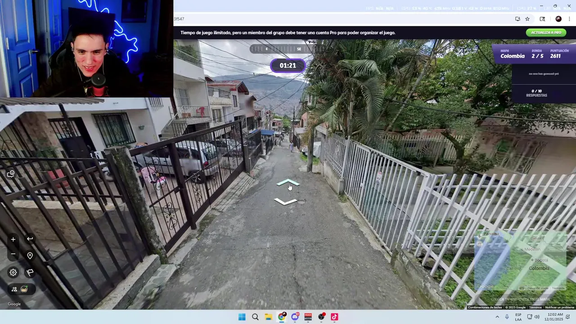Image resolution: width=576 pixels, height=324 pixels.
Task: Click the 01:21 round timer
Action: [x=288, y=66]
